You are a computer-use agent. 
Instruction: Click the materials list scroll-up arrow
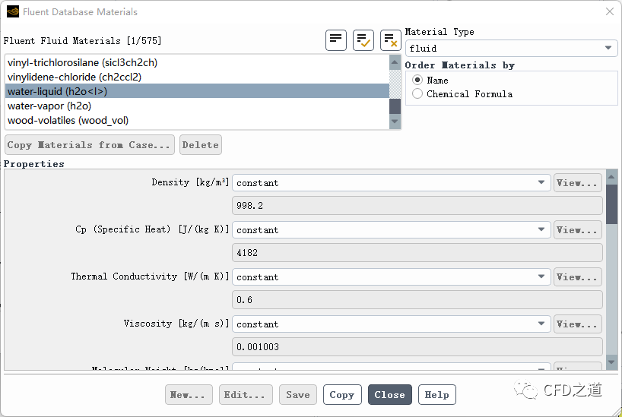pos(395,62)
